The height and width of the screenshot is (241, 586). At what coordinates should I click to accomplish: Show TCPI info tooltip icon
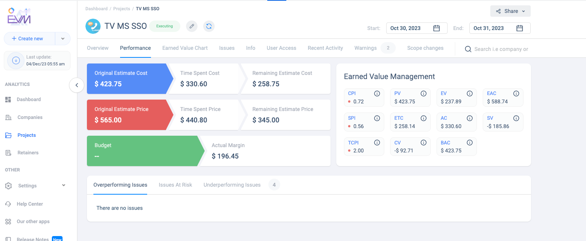tap(377, 143)
